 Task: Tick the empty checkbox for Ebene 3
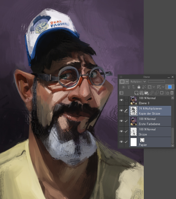coord(126,100)
